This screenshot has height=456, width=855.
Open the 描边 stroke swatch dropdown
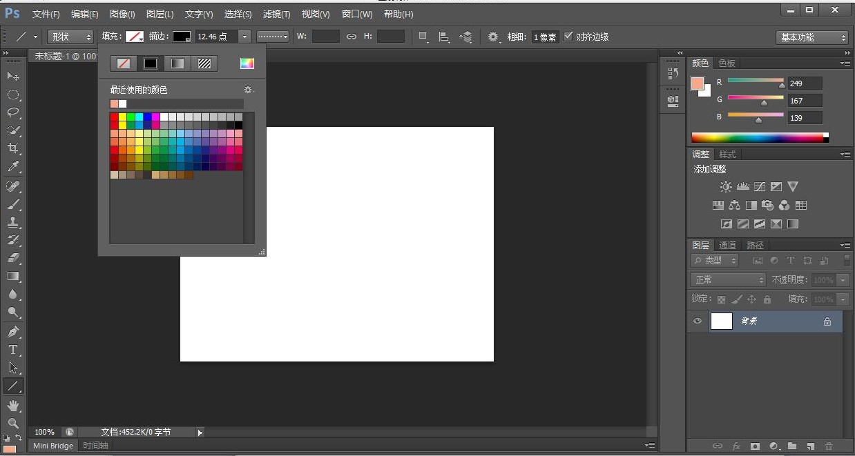pyautogui.click(x=182, y=37)
